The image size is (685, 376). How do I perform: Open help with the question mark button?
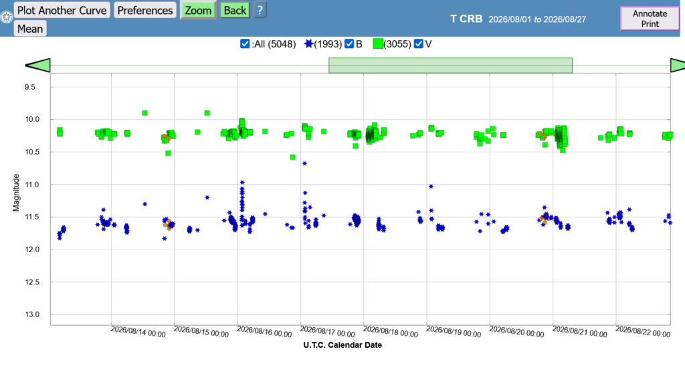tap(260, 10)
